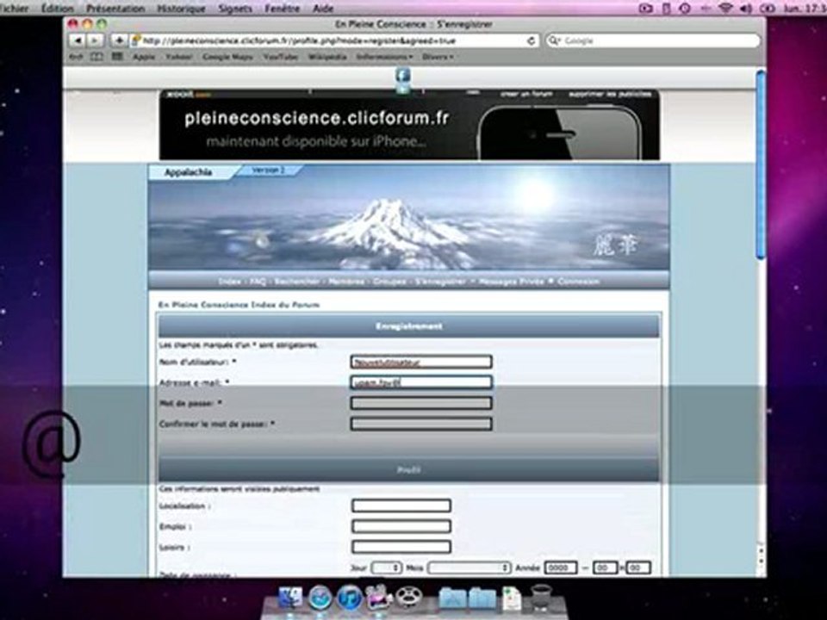The height and width of the screenshot is (620, 827).
Task: Click the Loisirs field
Action: point(401,547)
